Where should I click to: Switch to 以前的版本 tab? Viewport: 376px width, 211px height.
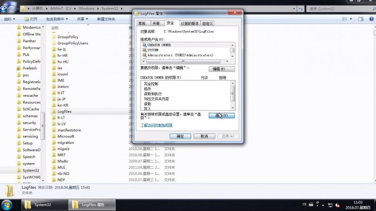[x=190, y=23]
